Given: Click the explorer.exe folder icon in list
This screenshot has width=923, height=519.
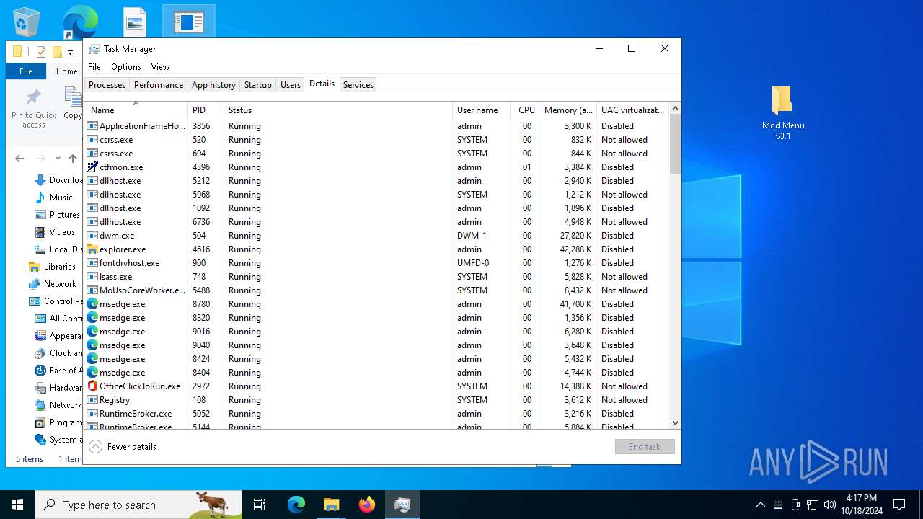Looking at the screenshot, I should point(92,249).
